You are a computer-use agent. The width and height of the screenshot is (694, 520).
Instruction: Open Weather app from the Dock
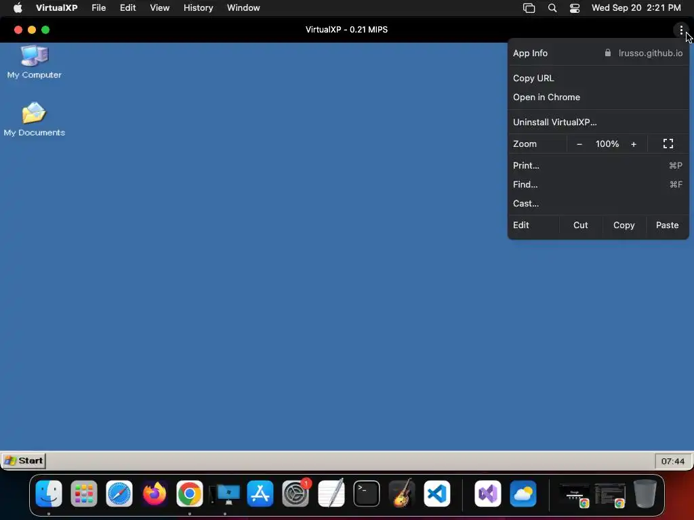tap(523, 494)
